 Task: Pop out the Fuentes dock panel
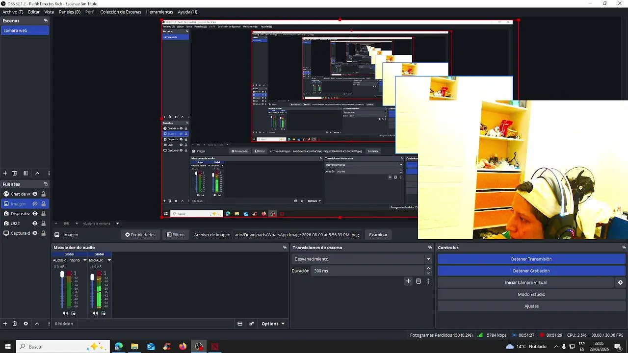pos(46,184)
